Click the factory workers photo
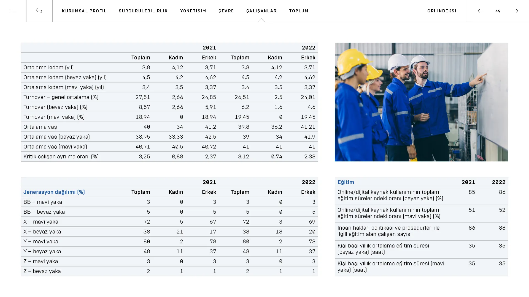The width and height of the screenshot is (529, 297). 421,102
